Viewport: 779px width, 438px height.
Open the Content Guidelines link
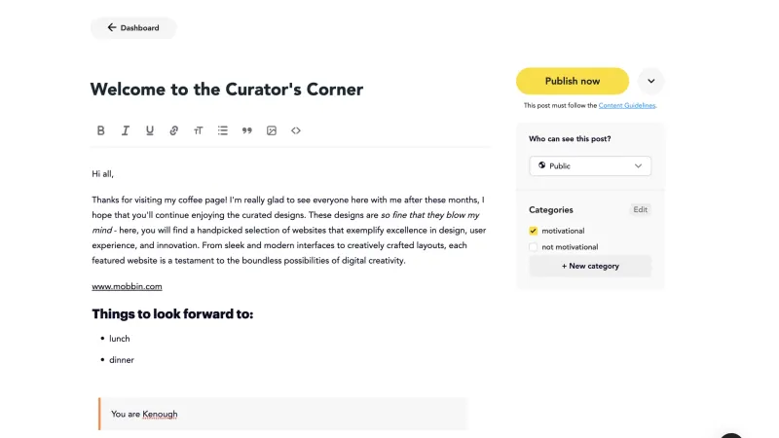pos(626,105)
